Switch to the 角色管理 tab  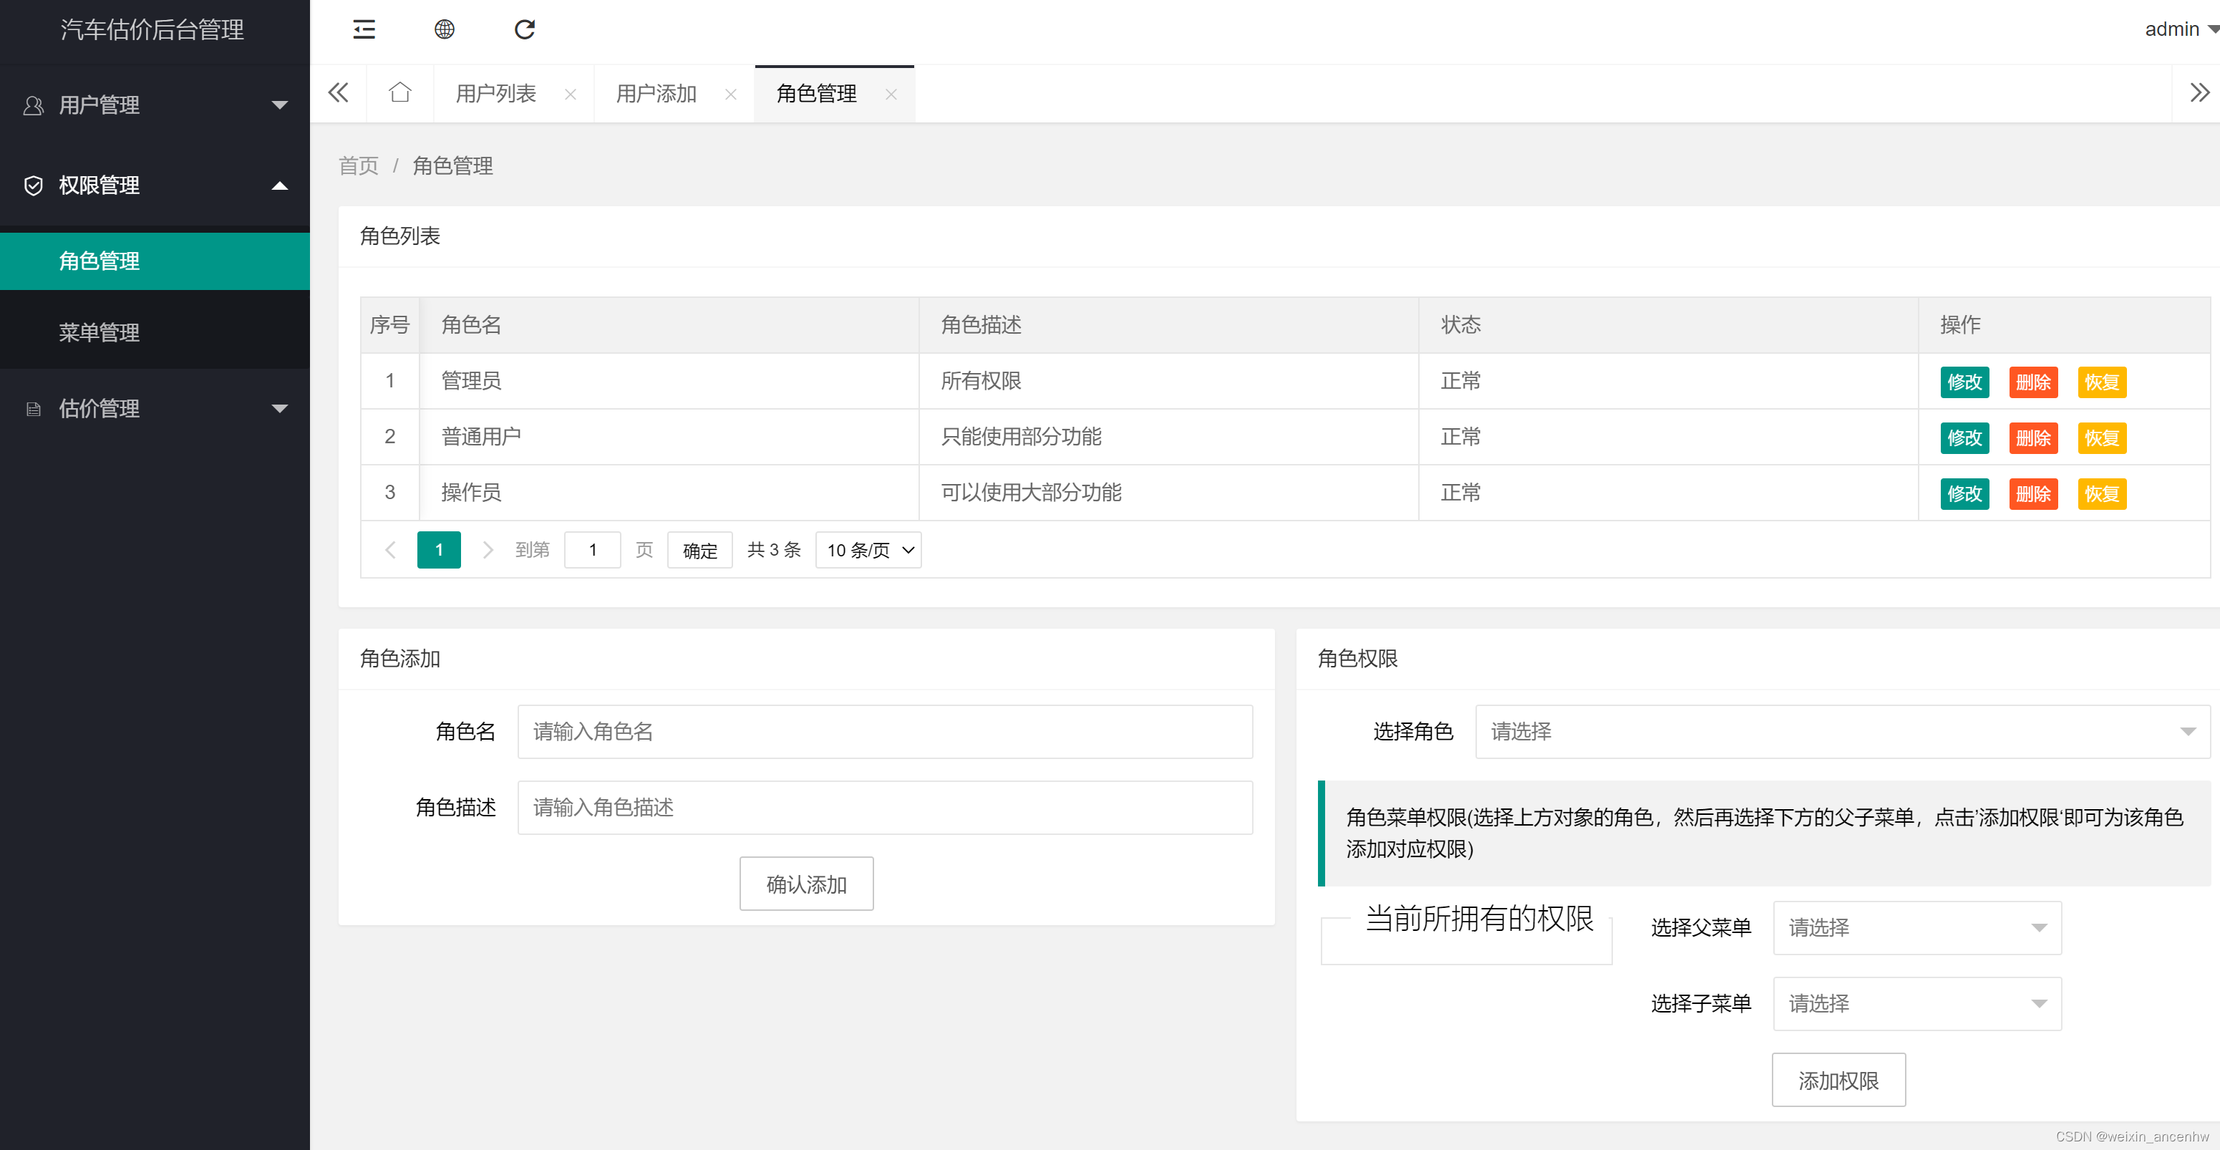816,94
